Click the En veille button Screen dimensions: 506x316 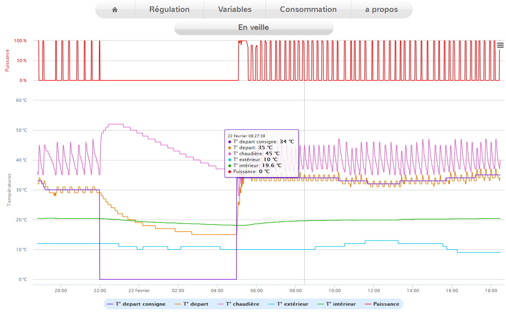[254, 27]
